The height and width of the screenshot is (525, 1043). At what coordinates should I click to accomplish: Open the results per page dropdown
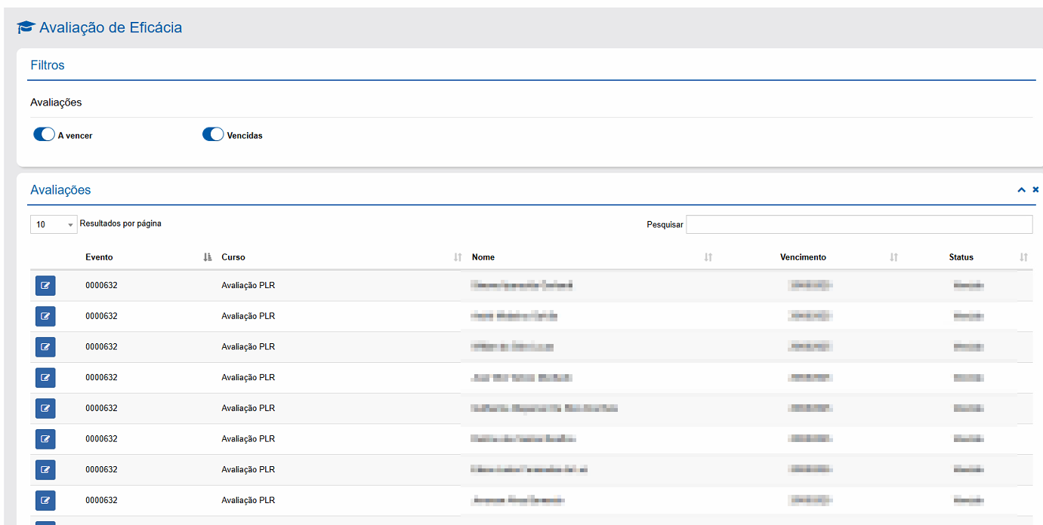click(x=54, y=225)
